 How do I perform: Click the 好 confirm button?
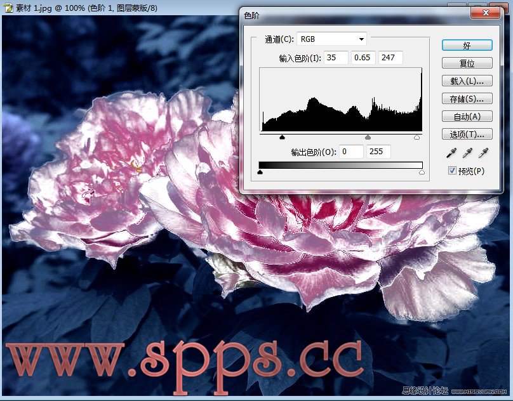tap(467, 46)
